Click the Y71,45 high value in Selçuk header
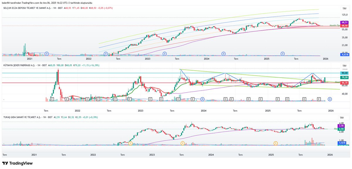The image size is (352, 169). point(76,8)
